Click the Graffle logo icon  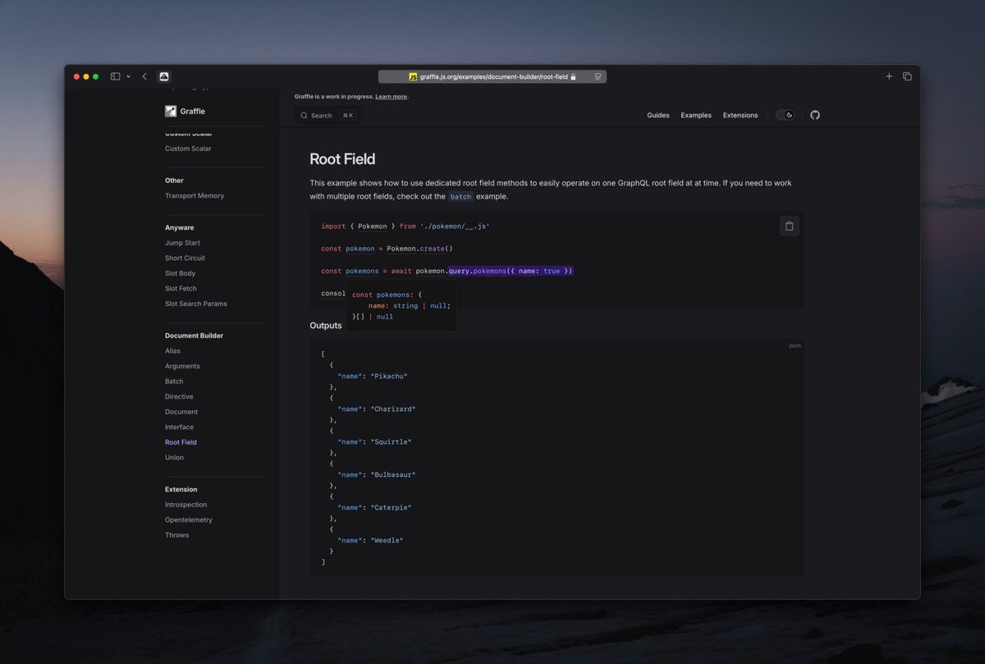(x=171, y=111)
